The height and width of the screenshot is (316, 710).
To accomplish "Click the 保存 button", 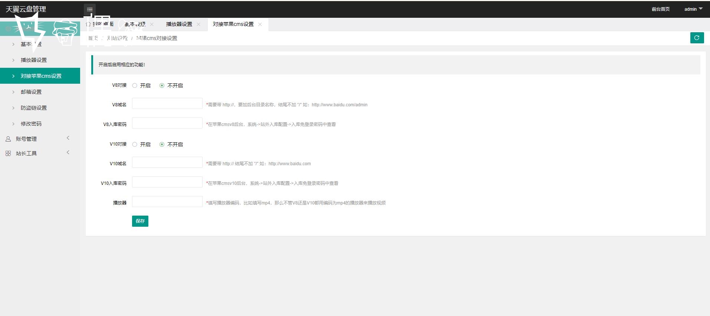I will (140, 221).
